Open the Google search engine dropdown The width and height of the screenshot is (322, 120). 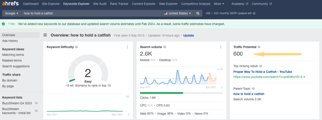pos(12,13)
